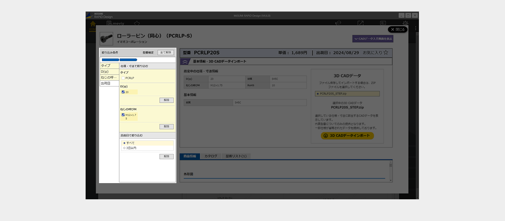Click the favorite star icon (お気に入り)
This screenshot has width=505, height=221.
point(386,52)
